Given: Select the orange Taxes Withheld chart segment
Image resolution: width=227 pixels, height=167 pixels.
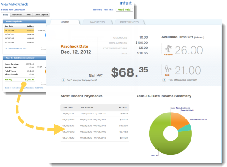Looking at the screenshot, I should click(179, 120).
